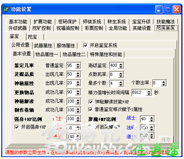Increase 高级鉴定 value with spinner arrow
Screen dimensions: 184x159
[121, 65]
